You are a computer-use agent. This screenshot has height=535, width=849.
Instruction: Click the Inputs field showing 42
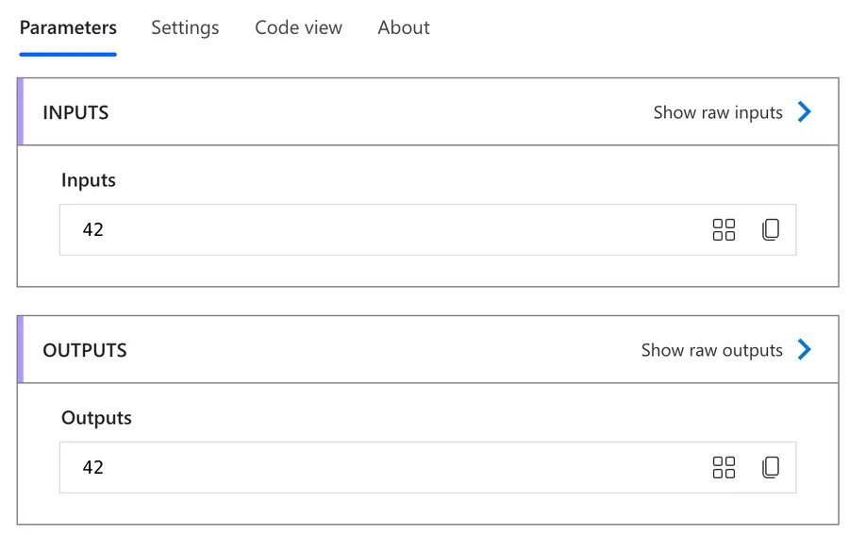[377, 229]
